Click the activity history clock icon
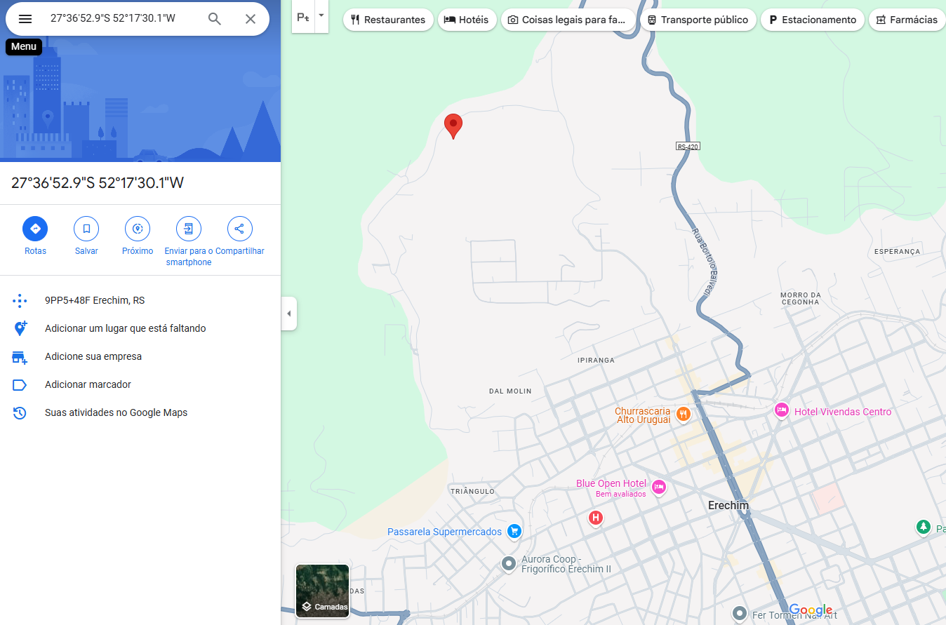 (x=20, y=413)
